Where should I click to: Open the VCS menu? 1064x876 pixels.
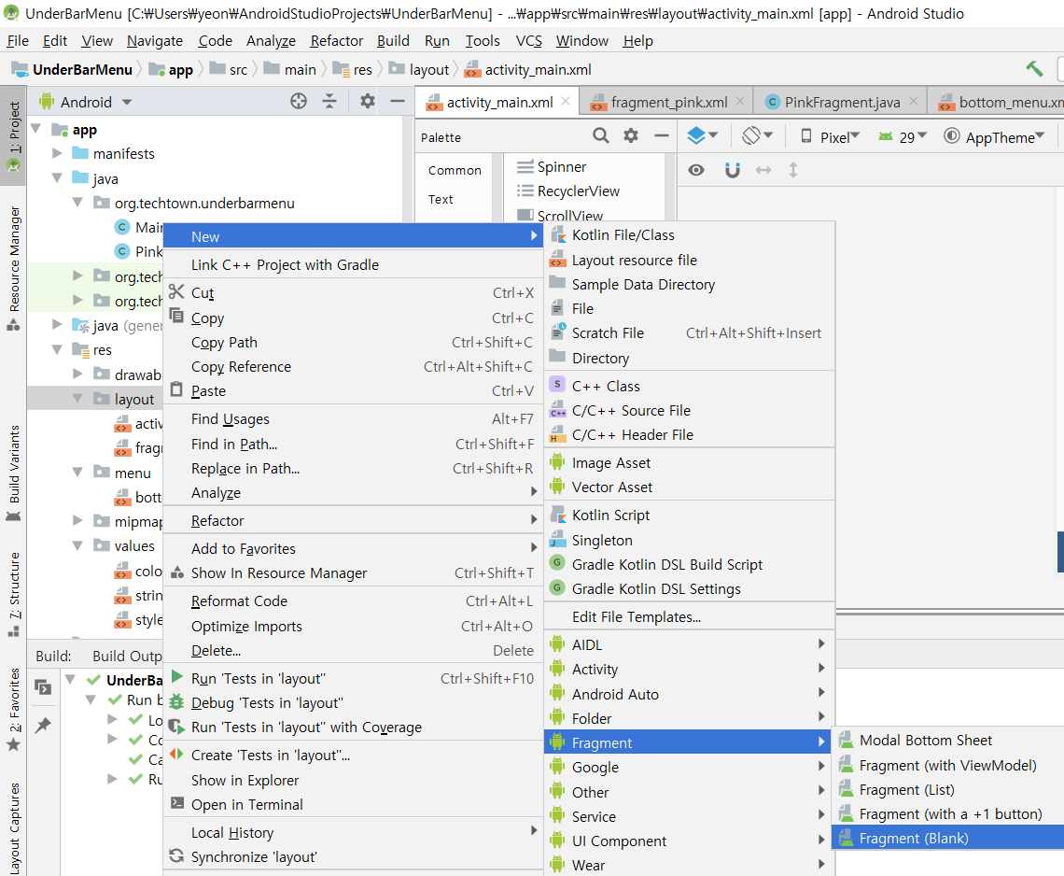point(528,41)
